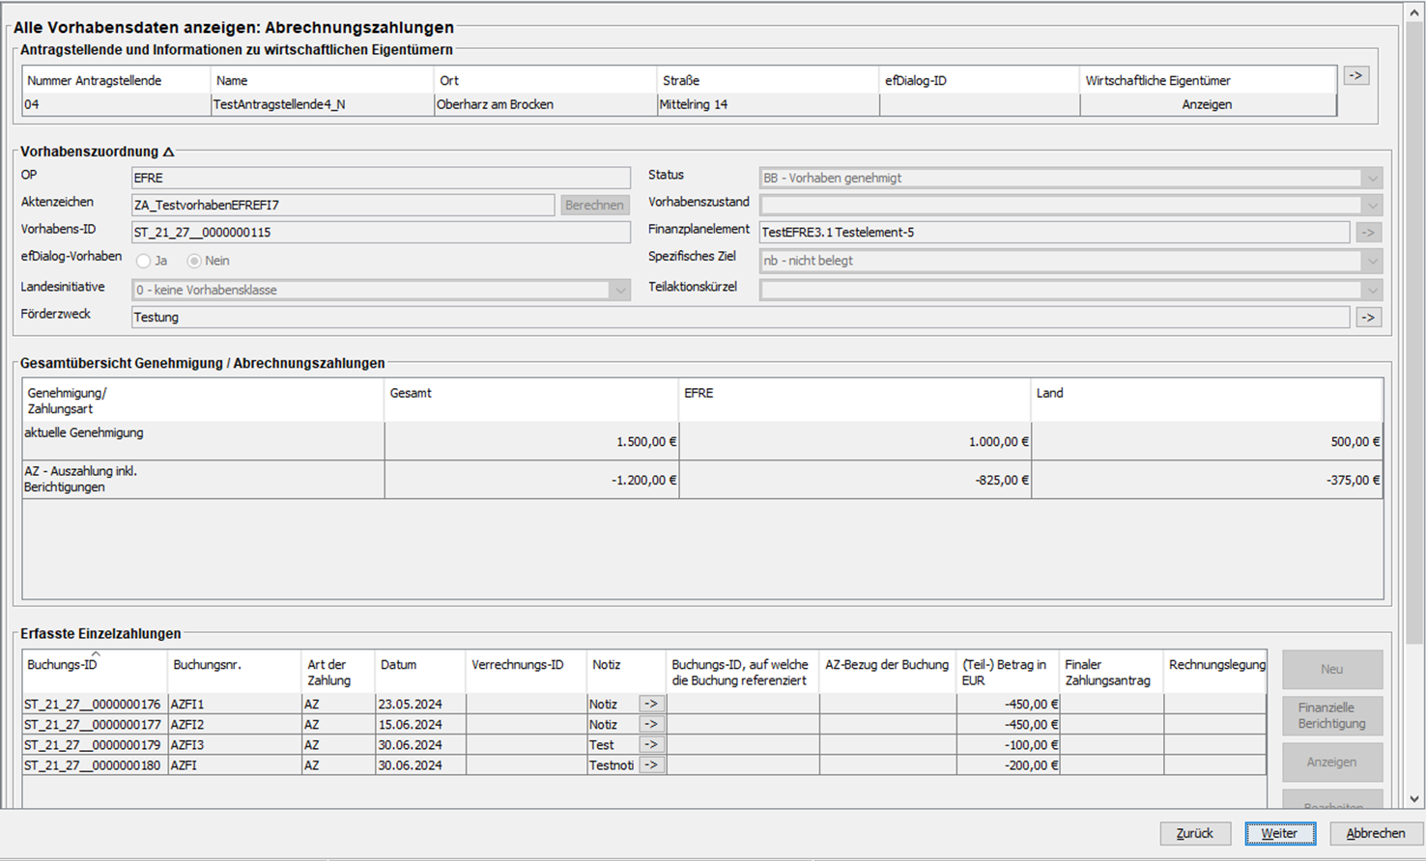The image size is (1426, 861).
Task: Click amount cell -100,00 €
Action: tap(1008, 745)
